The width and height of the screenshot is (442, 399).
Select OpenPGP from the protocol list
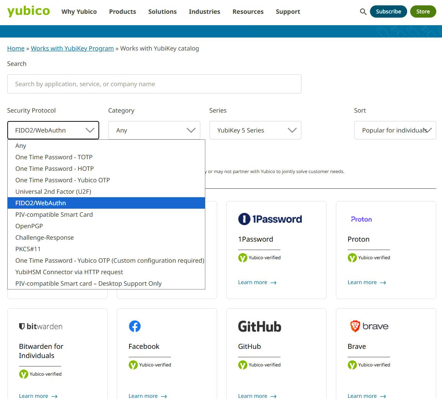tap(106, 226)
